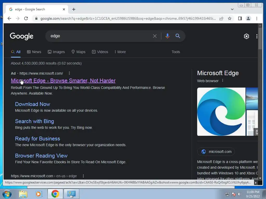Open 'Microsoft Edge - Browse Smarter, Not Harder' link
This screenshot has height=199, width=266.
click(63, 81)
